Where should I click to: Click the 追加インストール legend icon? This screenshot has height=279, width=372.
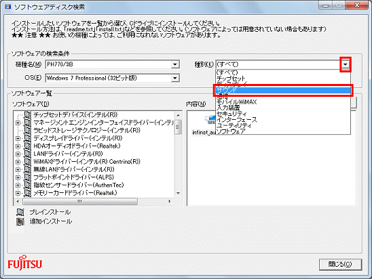pyautogui.click(x=20, y=221)
